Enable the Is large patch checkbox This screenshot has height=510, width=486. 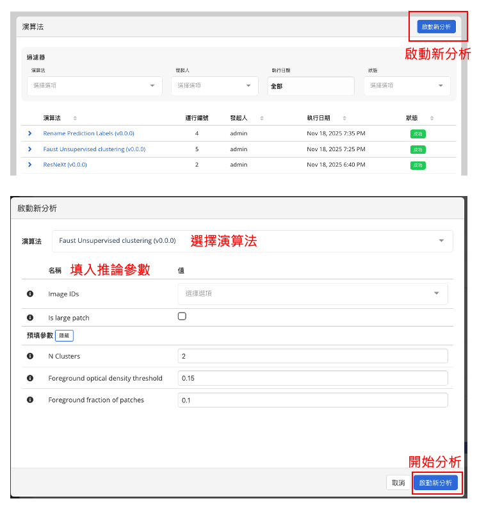click(182, 317)
